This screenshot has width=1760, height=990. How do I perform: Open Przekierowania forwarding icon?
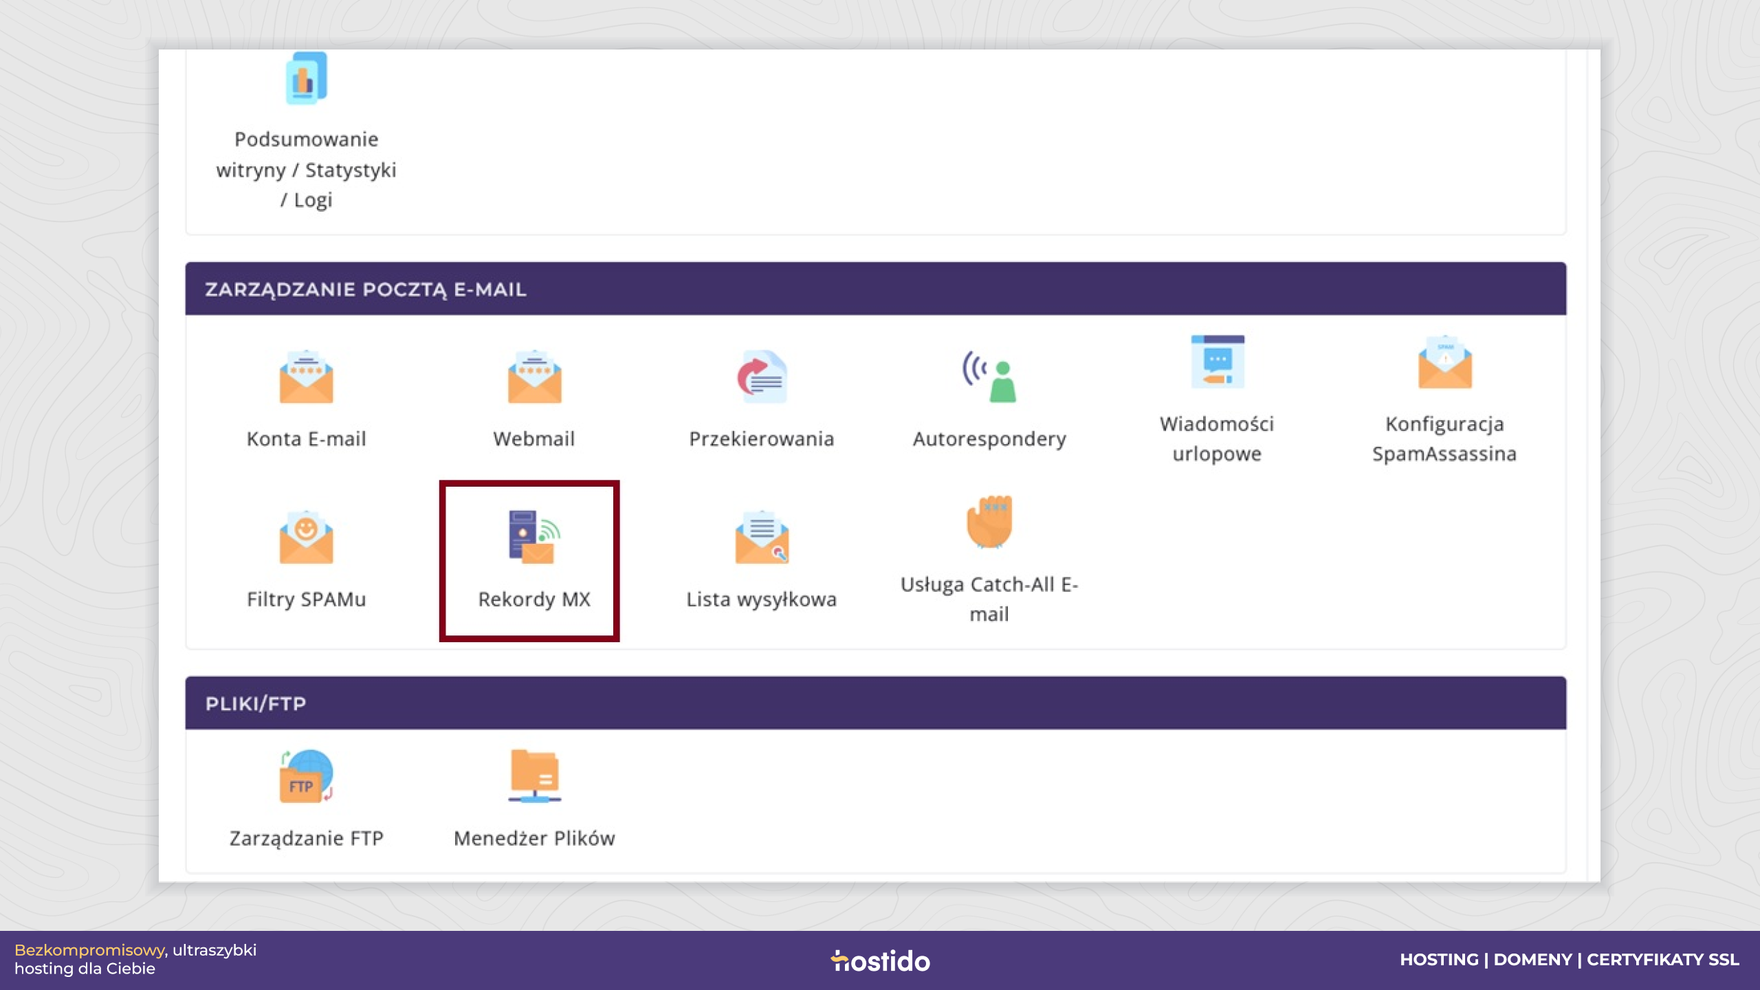pos(762,377)
